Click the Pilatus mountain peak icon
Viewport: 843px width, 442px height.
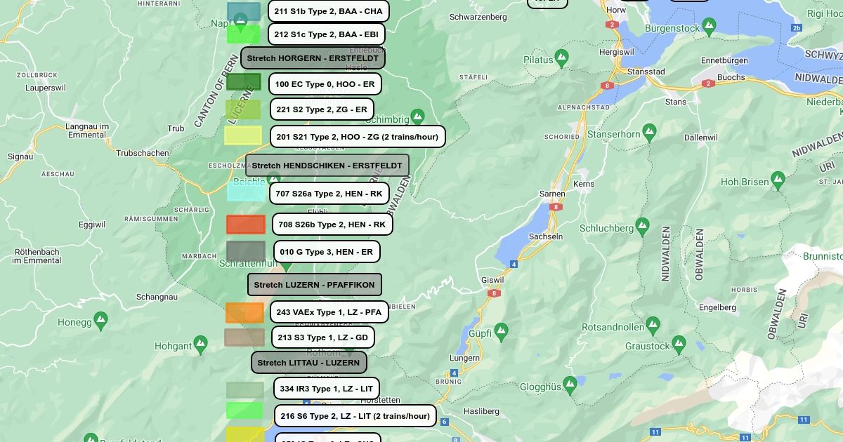click(561, 58)
